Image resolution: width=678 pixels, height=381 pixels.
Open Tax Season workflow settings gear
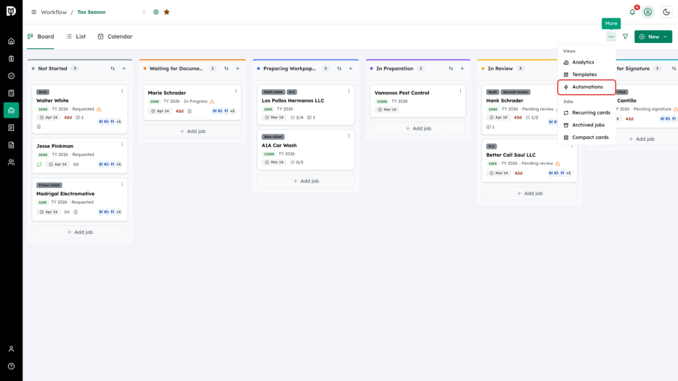pyautogui.click(x=156, y=12)
